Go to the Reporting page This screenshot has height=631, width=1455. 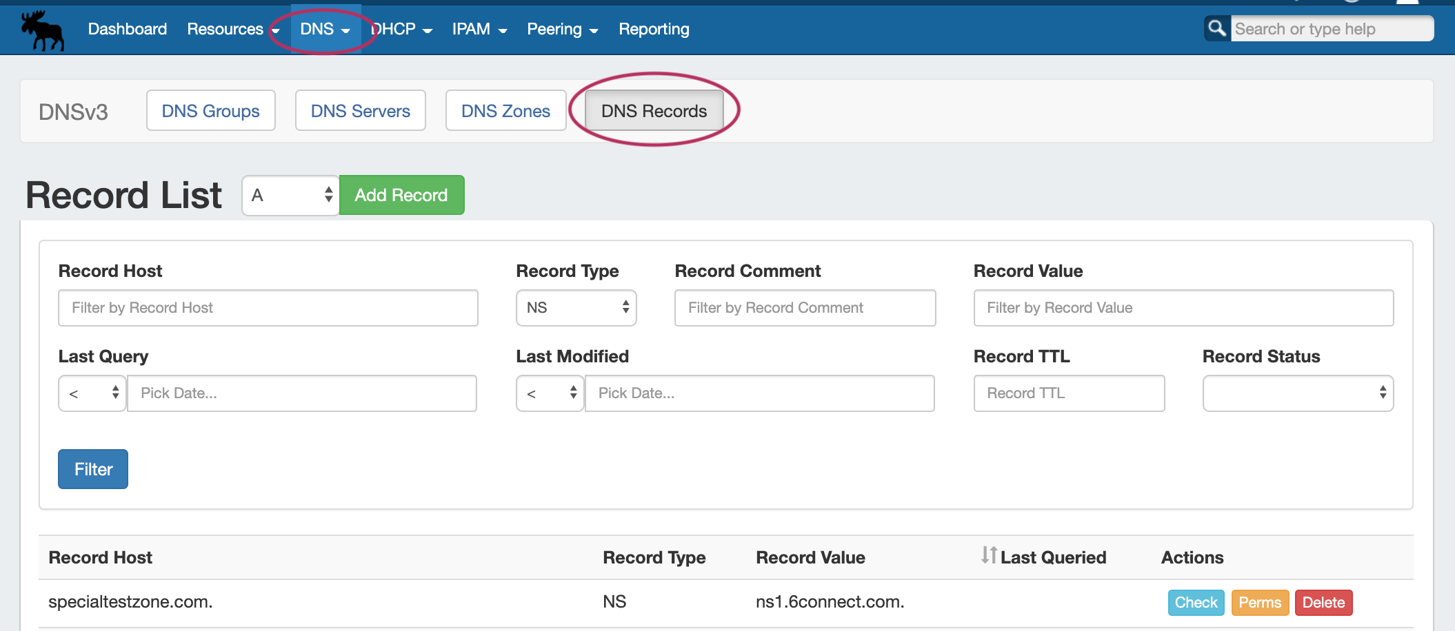pos(654,29)
